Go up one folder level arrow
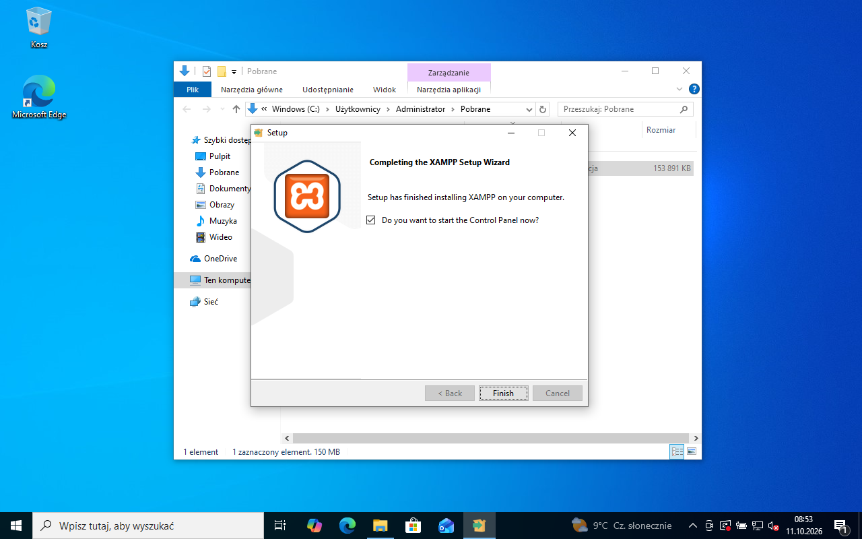This screenshot has height=539, width=862. (x=236, y=109)
